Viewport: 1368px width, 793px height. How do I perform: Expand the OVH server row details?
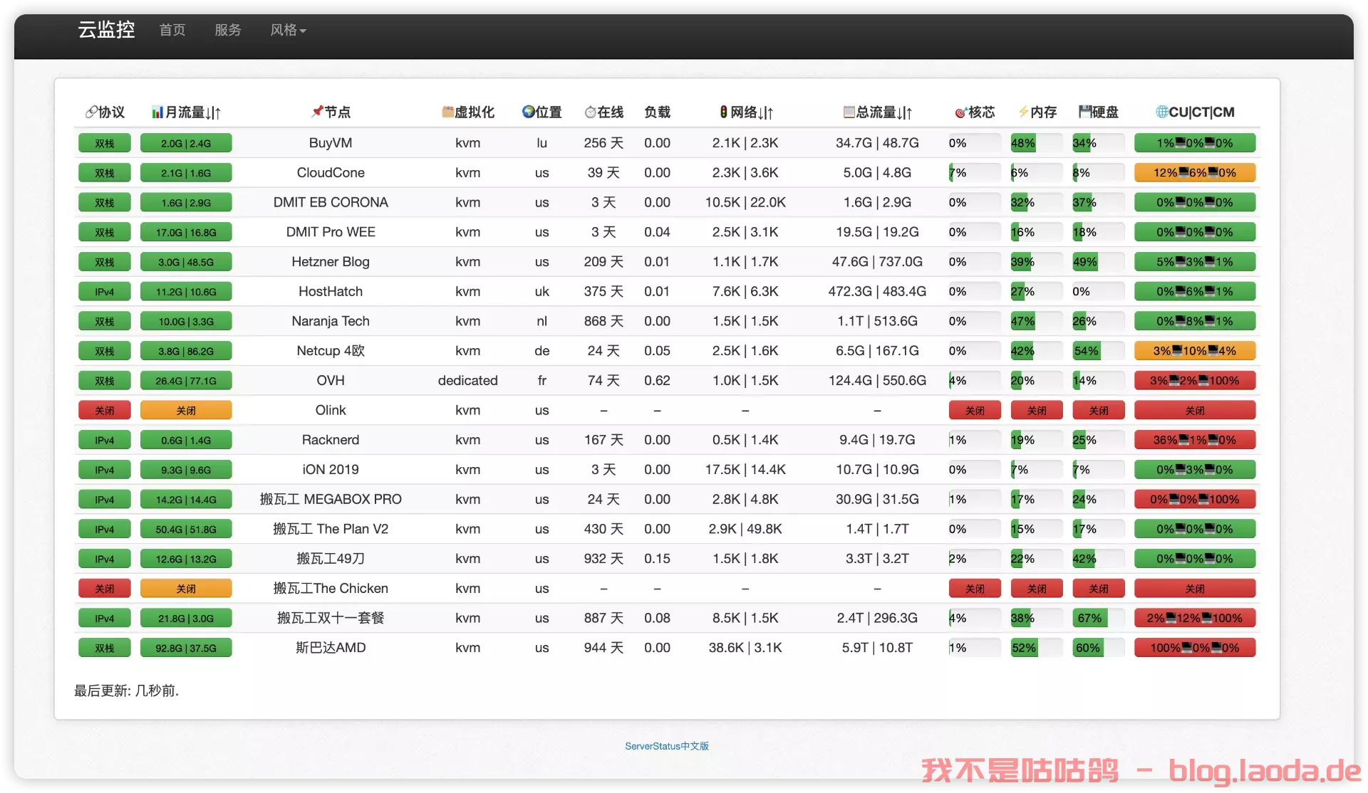click(331, 381)
